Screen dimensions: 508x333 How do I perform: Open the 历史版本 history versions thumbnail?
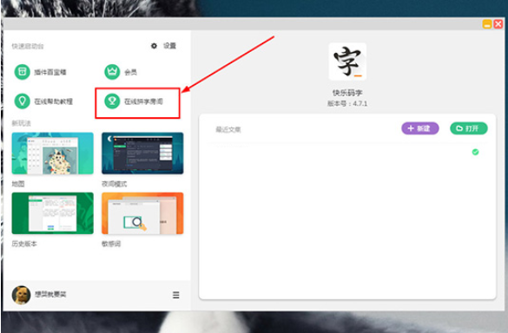click(52, 213)
